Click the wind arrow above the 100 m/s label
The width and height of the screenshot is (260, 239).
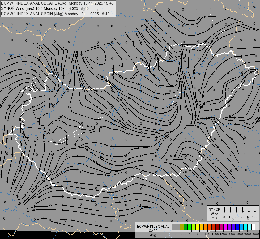click(255, 210)
